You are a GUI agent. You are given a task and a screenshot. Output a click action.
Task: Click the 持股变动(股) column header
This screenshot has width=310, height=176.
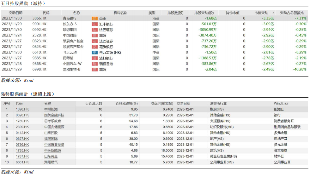tap(204, 13)
